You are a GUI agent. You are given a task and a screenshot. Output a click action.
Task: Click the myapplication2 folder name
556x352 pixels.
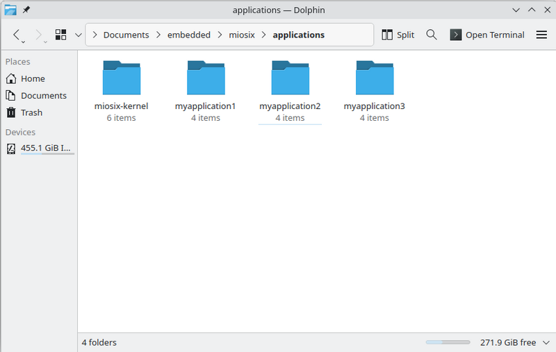(290, 106)
